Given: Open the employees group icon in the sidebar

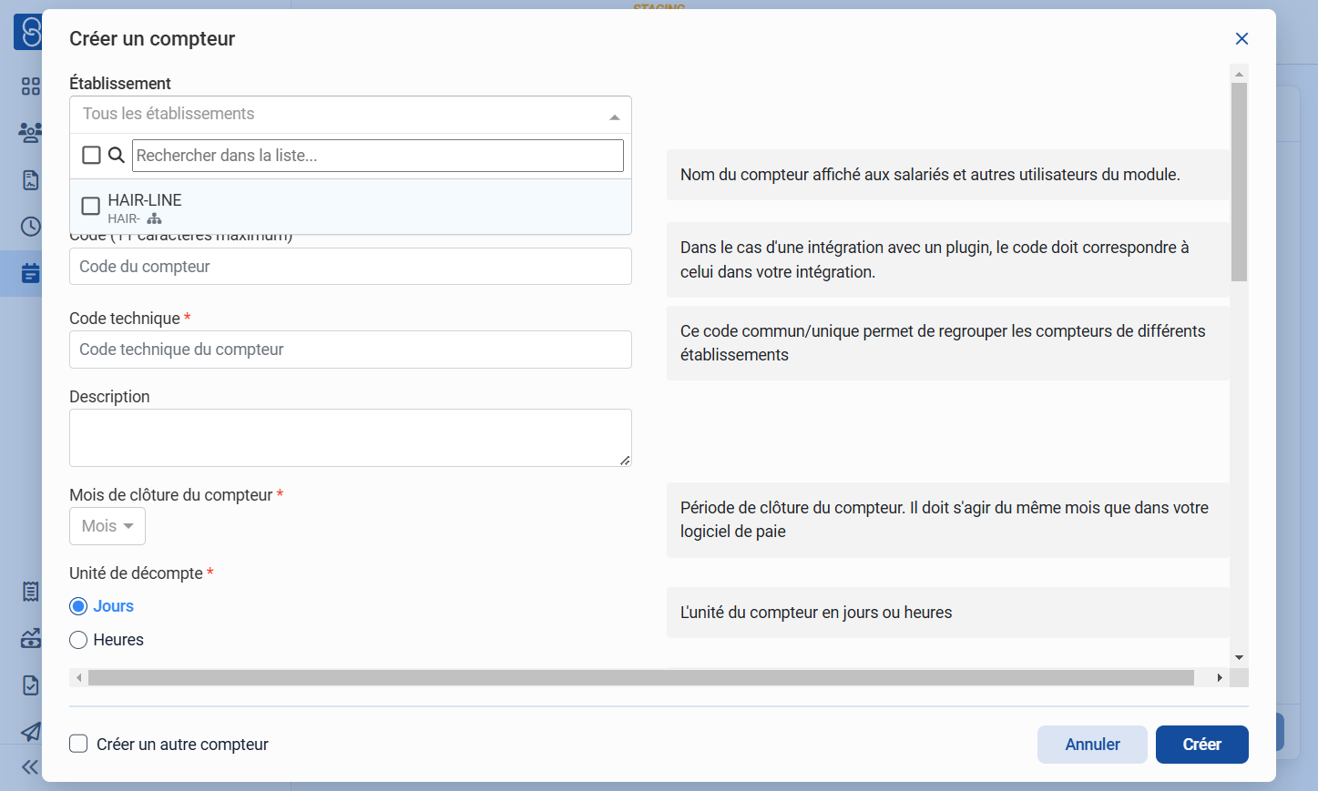Looking at the screenshot, I should point(30,133).
